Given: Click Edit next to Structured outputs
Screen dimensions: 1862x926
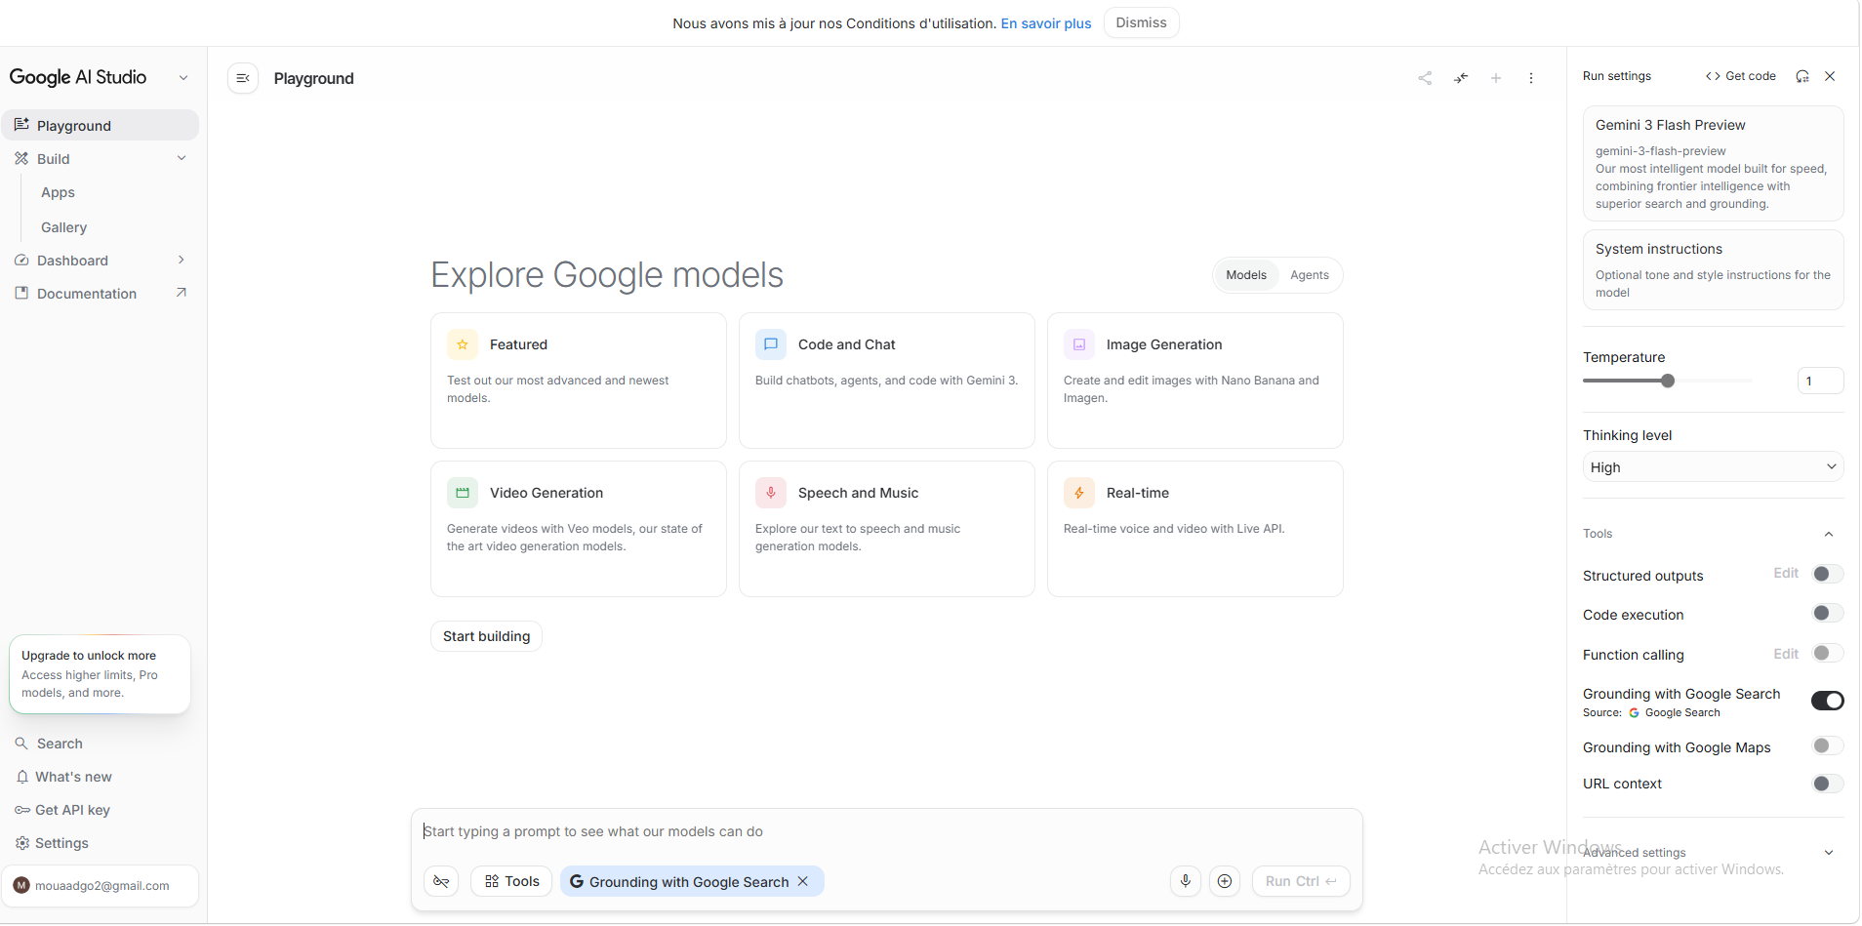Looking at the screenshot, I should point(1786,573).
